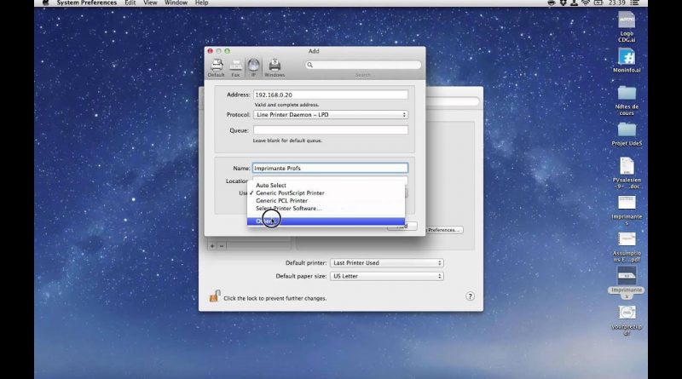Choose 'Auto Select' in the driver menu
The height and width of the screenshot is (379, 682).
coord(326,185)
